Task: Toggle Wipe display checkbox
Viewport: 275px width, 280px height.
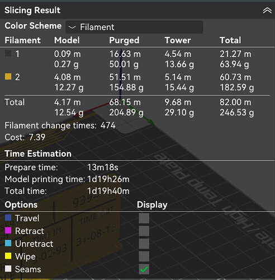Action: click(144, 256)
